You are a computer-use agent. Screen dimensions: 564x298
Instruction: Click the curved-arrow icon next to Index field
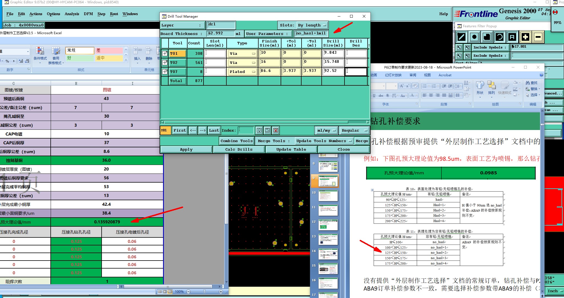tap(267, 130)
